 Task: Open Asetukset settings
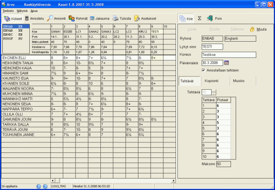[x=146, y=18]
